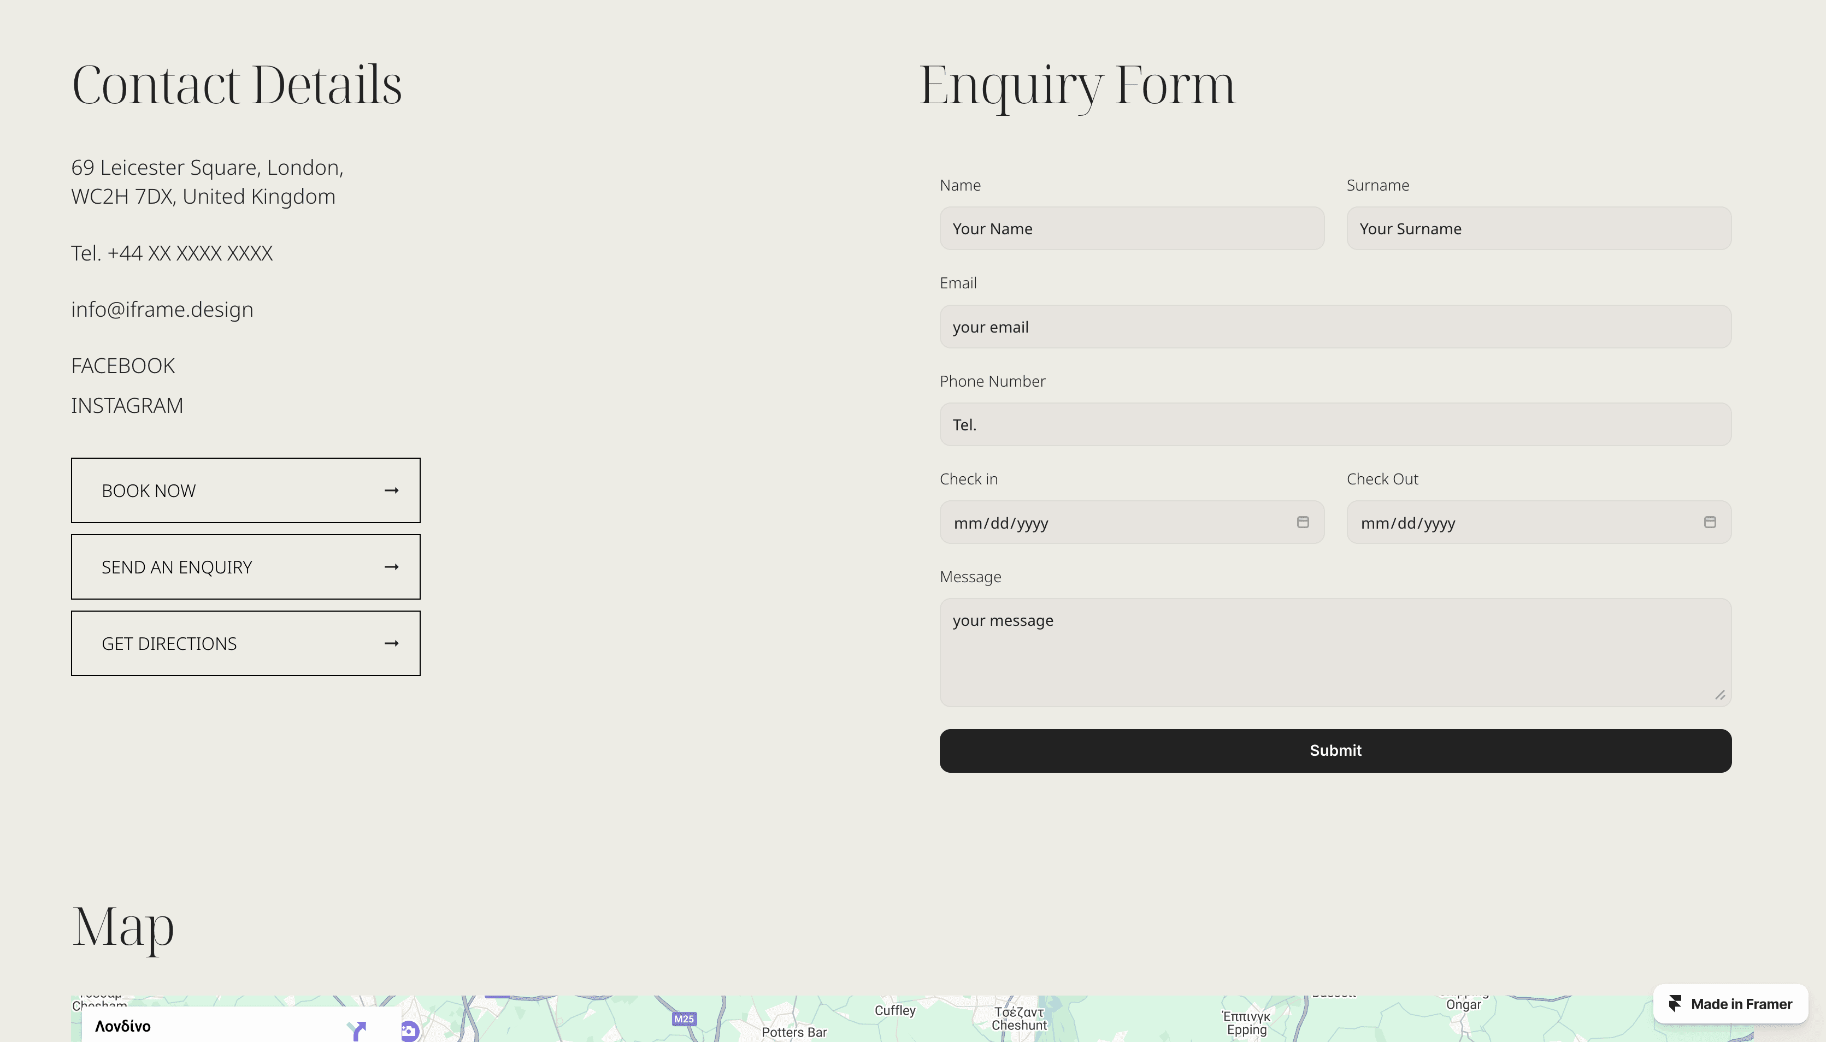Click the purple camera marker on map
1826x1042 pixels.
[x=409, y=1031]
